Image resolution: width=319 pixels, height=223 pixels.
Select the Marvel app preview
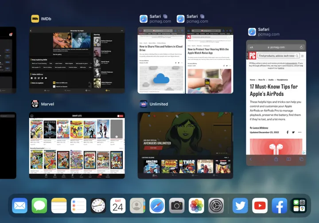(x=77, y=145)
